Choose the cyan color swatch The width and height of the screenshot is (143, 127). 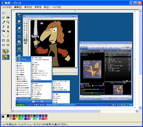point(23,119)
